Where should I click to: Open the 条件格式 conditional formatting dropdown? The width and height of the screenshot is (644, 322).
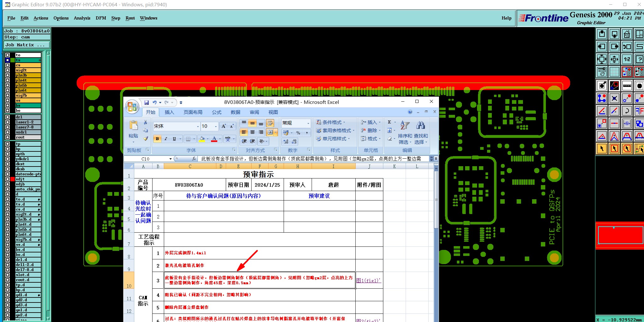coord(330,122)
